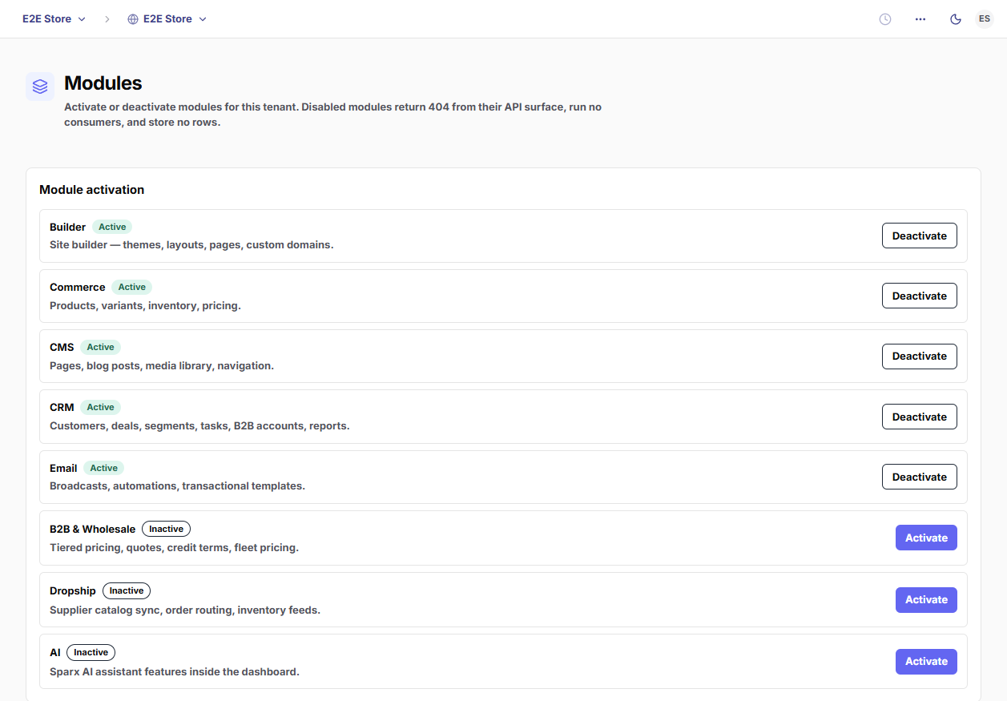Click the Email module name
This screenshot has width=1007, height=701.
63,469
